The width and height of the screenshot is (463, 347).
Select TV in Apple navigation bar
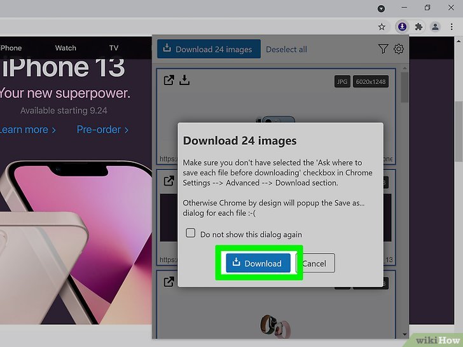[x=114, y=48]
